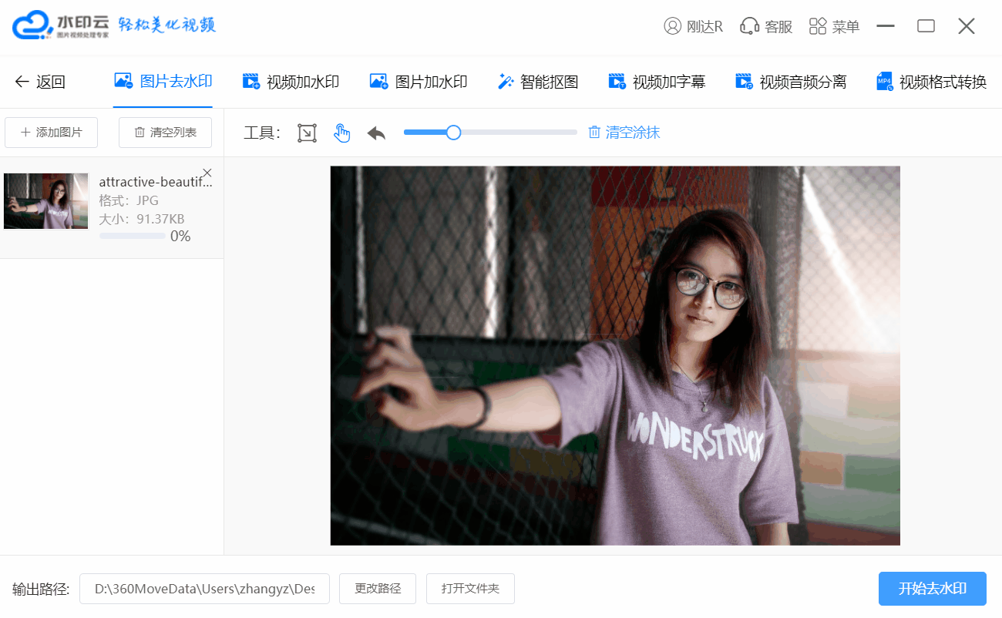Clear all smears with 清空涂抹
The width and height of the screenshot is (1002, 618).
pos(624,133)
